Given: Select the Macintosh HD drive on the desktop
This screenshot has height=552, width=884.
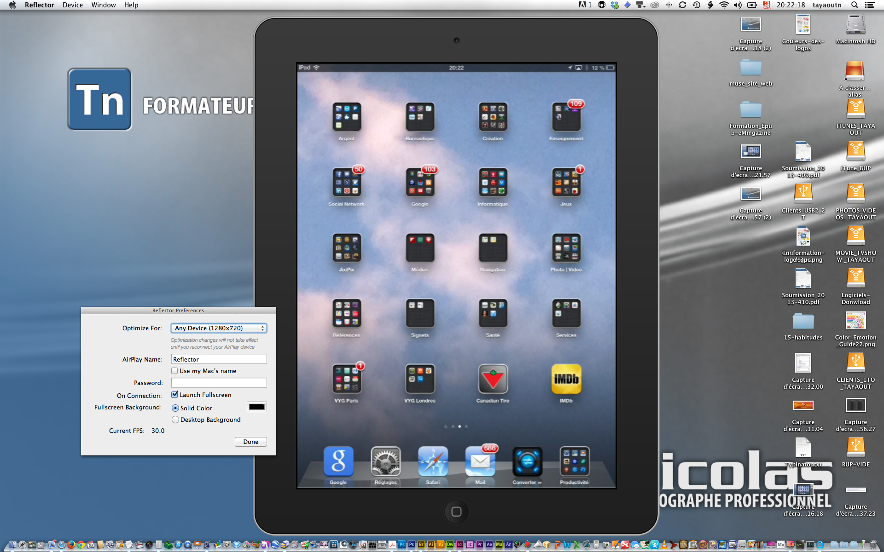Looking at the screenshot, I should point(855,25).
